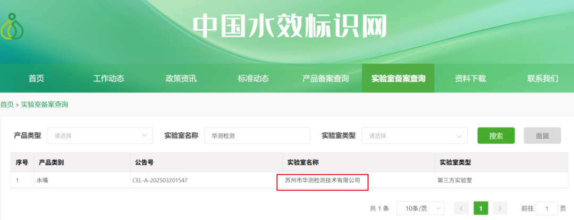Click the 实验室名称 input field
The image size is (574, 220).
point(257,136)
